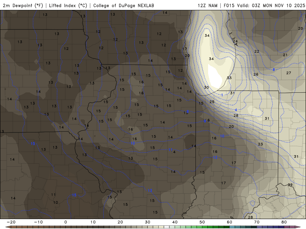Screen dimensions: 306x229
Task: Click the "22" dewpoint value on the map
Action: coord(257,52)
